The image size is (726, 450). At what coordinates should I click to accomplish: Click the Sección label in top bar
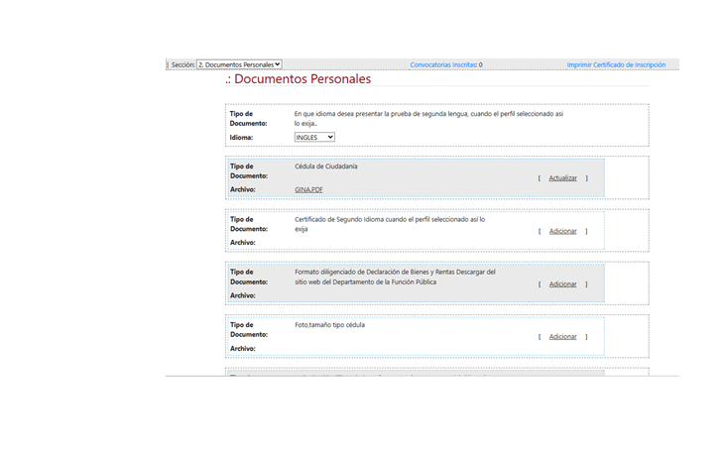pos(182,64)
